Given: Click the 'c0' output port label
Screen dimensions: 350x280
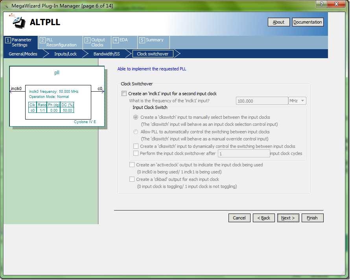Looking at the screenshot, I should [100, 88].
